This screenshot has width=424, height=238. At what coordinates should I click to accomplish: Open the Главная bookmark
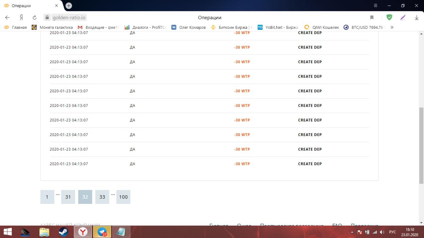coord(16,27)
